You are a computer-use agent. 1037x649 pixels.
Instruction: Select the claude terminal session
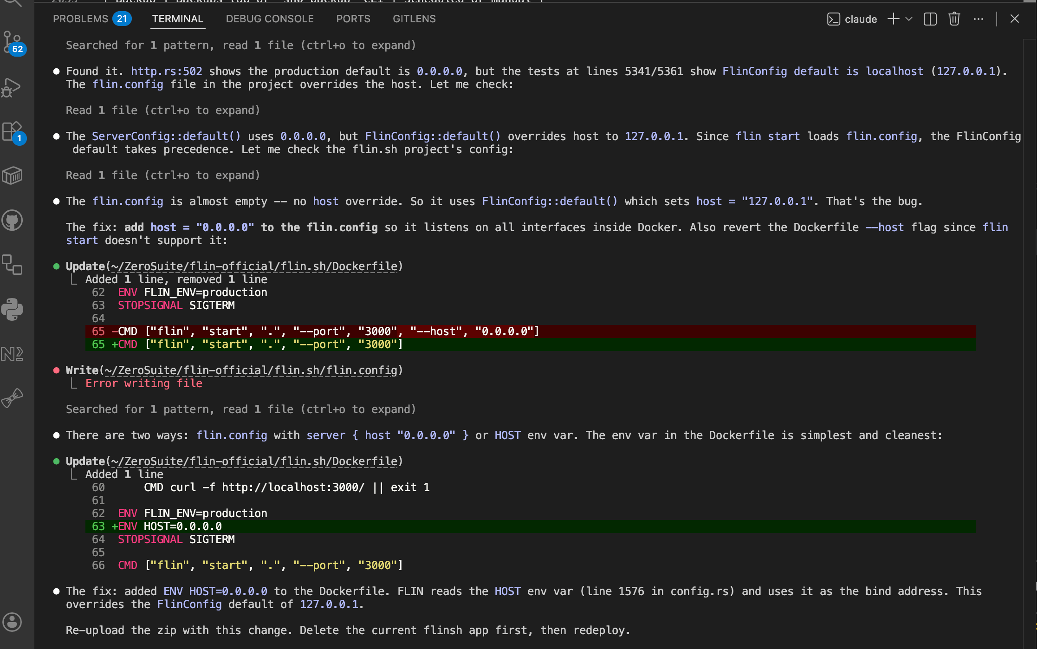(861, 19)
